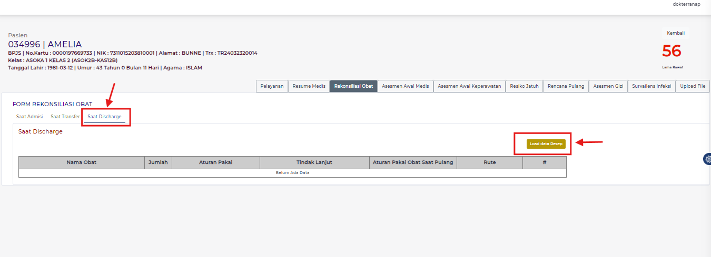711x257 pixels.
Task: Click the Load data Resep button
Action: coord(546,144)
